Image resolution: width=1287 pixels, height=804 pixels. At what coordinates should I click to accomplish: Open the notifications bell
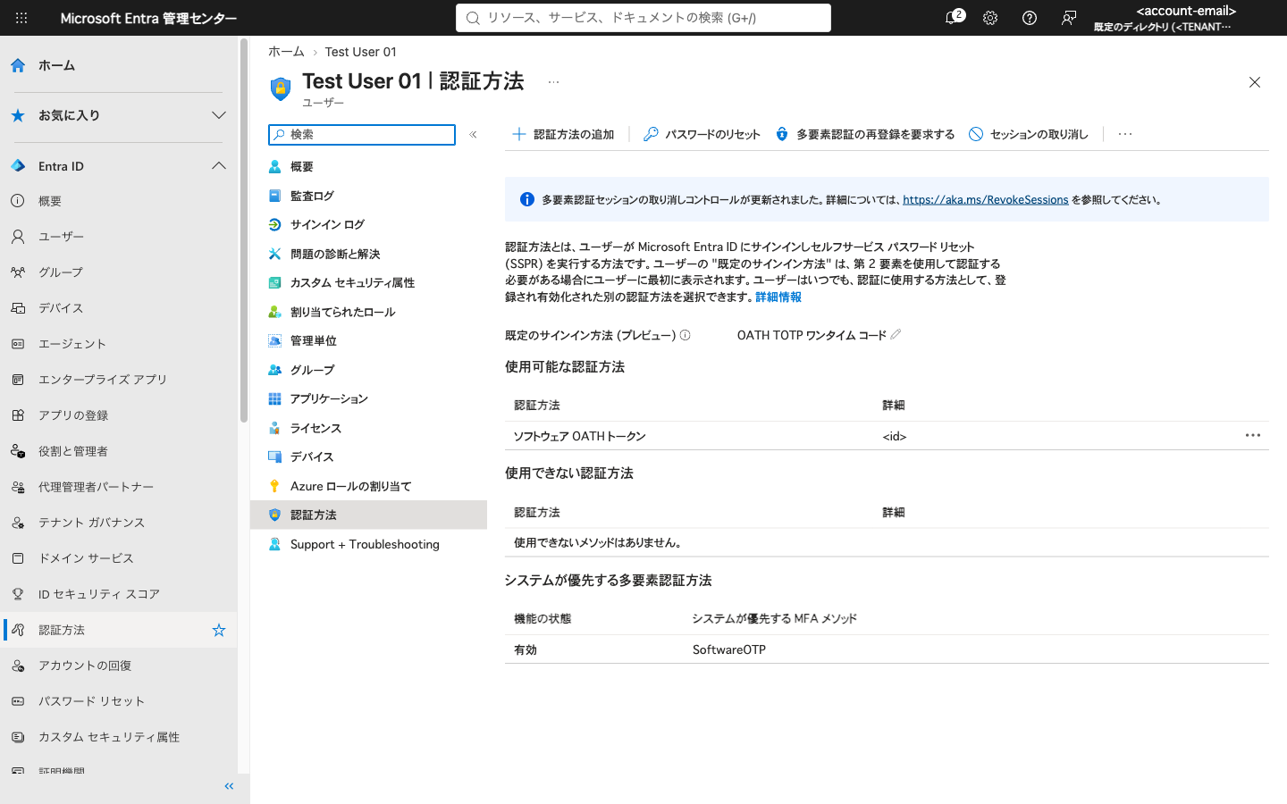[953, 18]
